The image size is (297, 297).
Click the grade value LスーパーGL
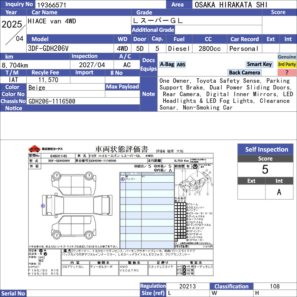158,21
